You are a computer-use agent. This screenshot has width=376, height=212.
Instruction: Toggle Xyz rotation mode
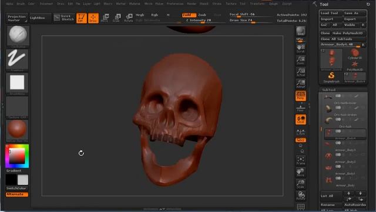(x=300, y=140)
